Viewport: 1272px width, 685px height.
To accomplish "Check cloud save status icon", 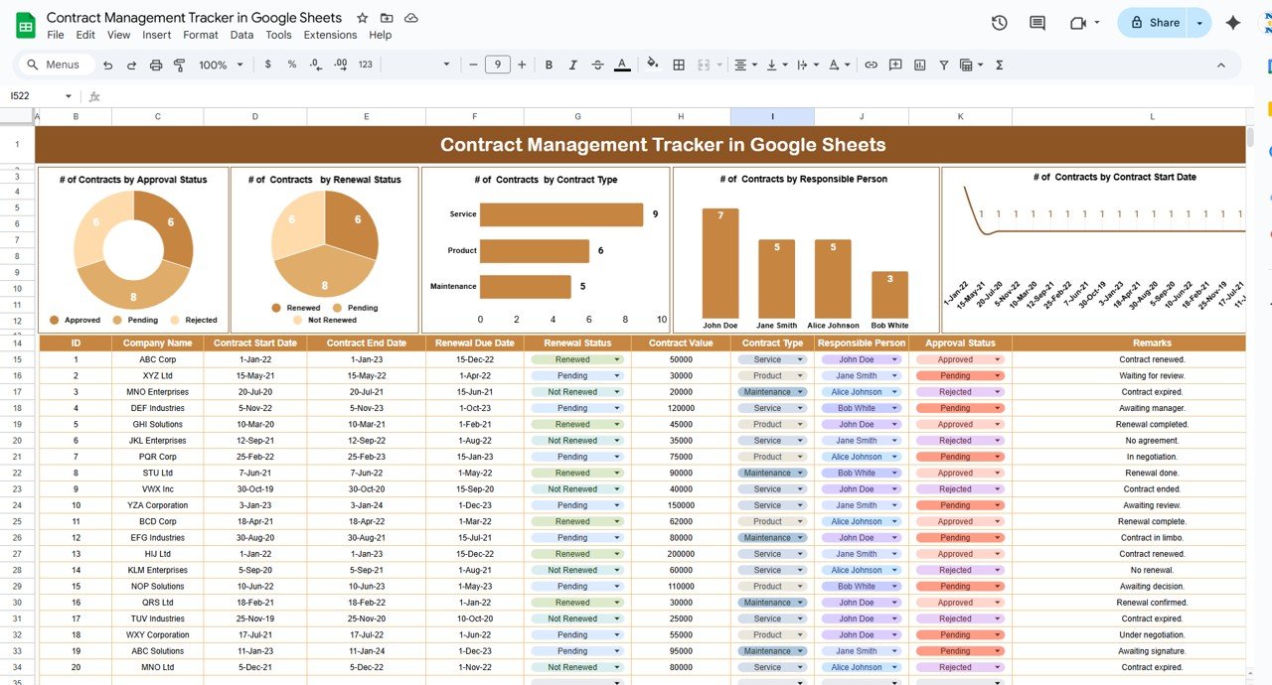I will [411, 18].
